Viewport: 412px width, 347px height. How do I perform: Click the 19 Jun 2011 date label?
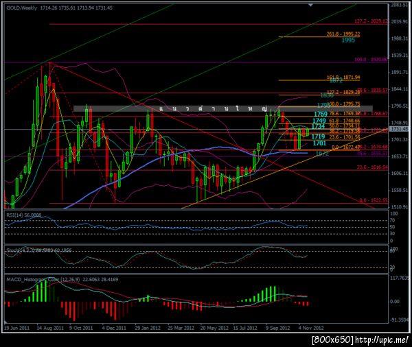pyautogui.click(x=16, y=328)
